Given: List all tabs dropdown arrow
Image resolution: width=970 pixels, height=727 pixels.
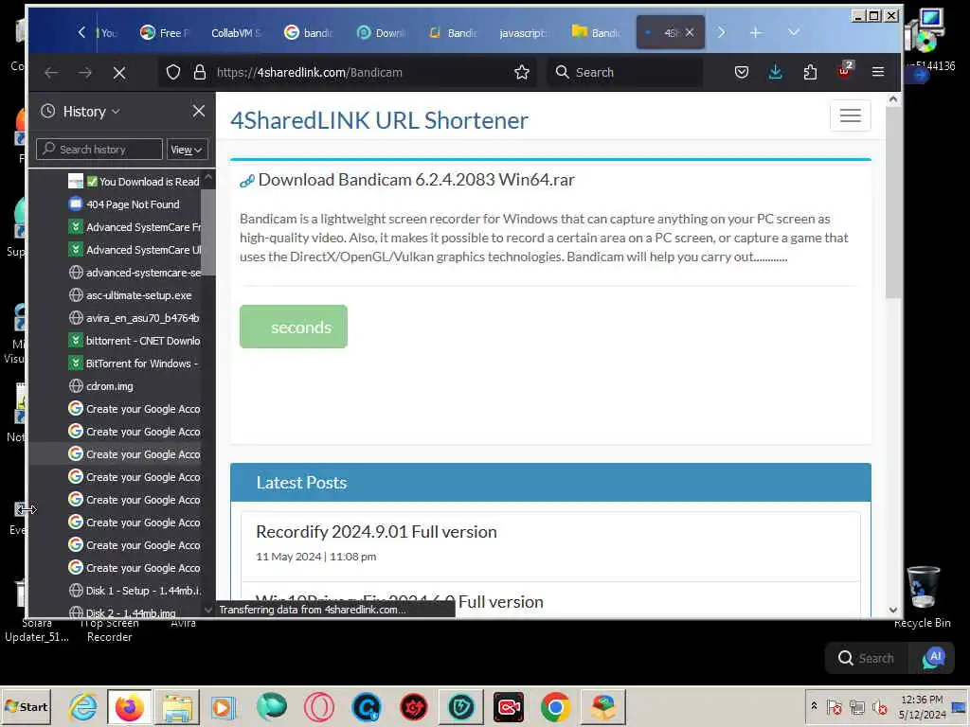Looking at the screenshot, I should point(794,32).
